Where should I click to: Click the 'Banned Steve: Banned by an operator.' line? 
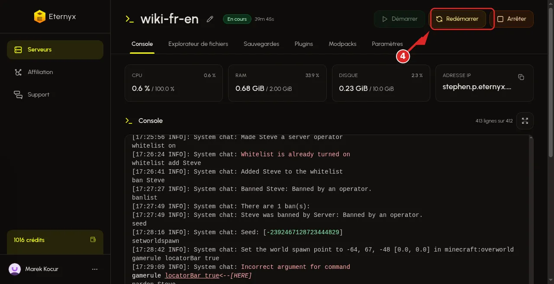[x=252, y=189]
